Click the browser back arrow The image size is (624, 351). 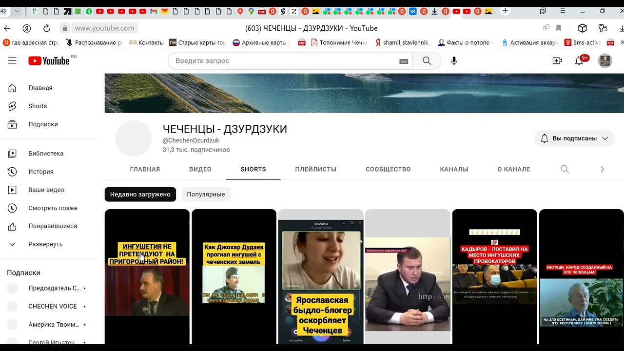click(7, 28)
